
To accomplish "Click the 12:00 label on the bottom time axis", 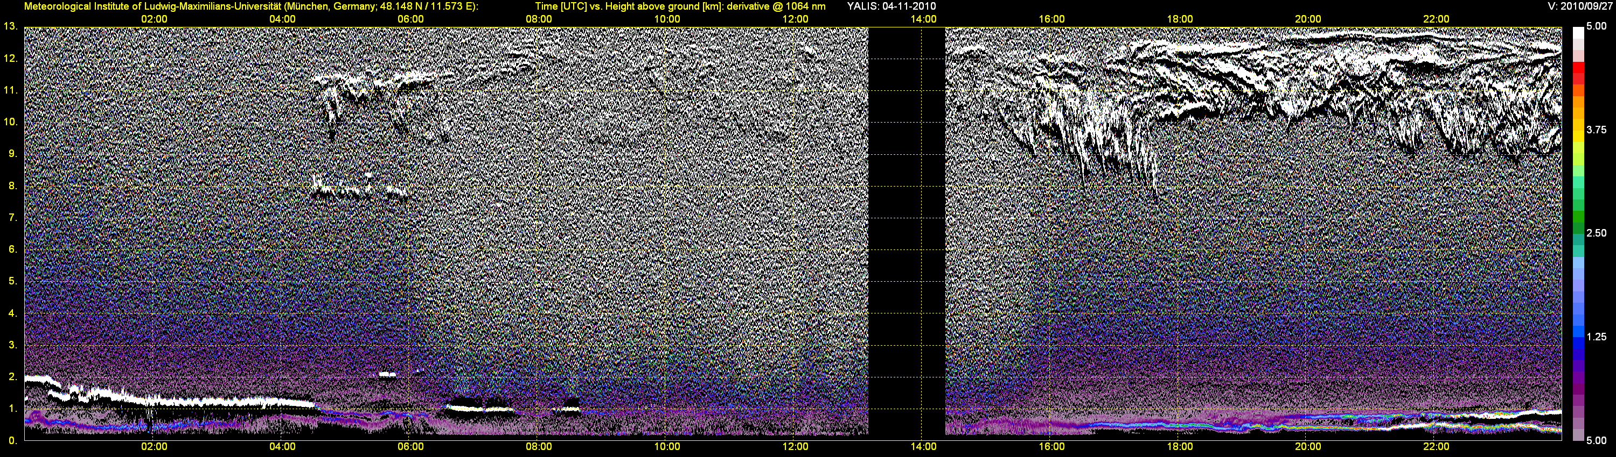I will (796, 447).
